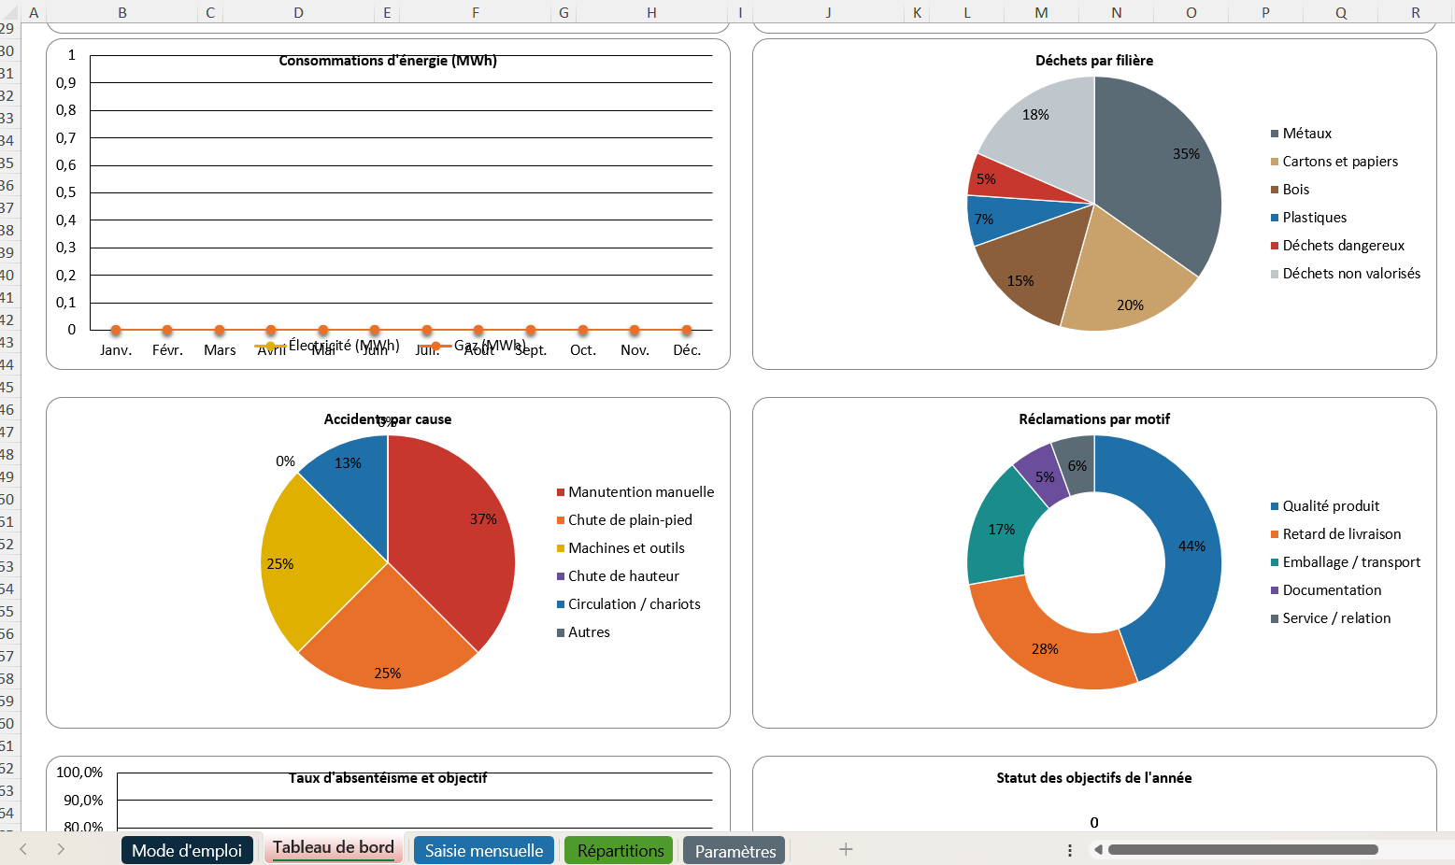This screenshot has width=1455, height=865.
Task: Select 'Statut des objectifs de l'année' title
Action: 1094,778
